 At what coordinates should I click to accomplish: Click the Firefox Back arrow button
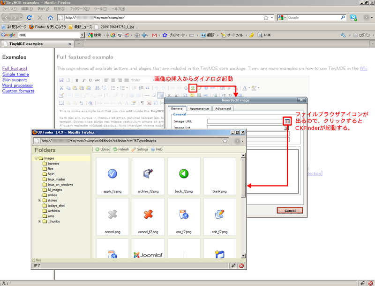click(x=7, y=17)
